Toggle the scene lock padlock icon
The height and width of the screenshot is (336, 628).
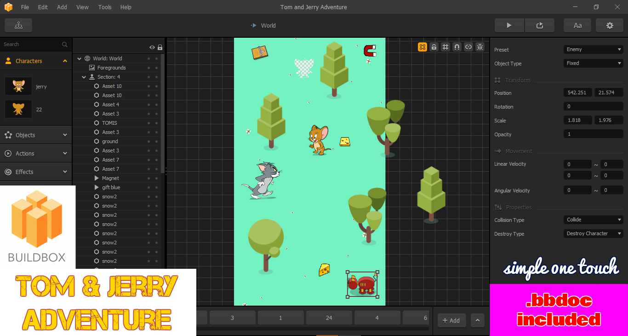click(x=434, y=46)
